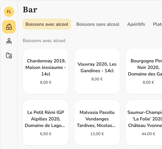162x149 pixels.
Task: Select Malvasia Passitu Vendanges Tardives item
Action: (97, 122)
